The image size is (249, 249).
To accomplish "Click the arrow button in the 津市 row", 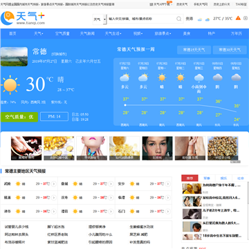I will 54,211.
